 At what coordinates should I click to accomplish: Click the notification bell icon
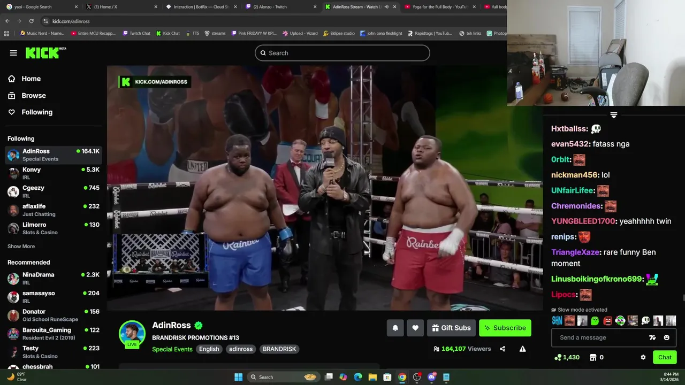(x=395, y=328)
